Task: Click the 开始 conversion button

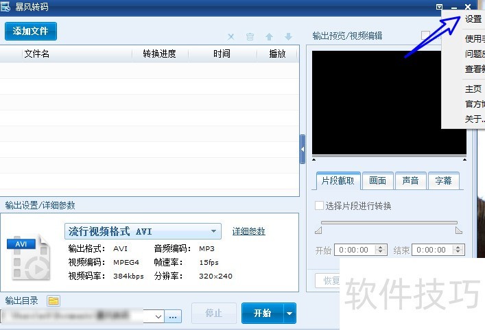Action: (x=262, y=314)
